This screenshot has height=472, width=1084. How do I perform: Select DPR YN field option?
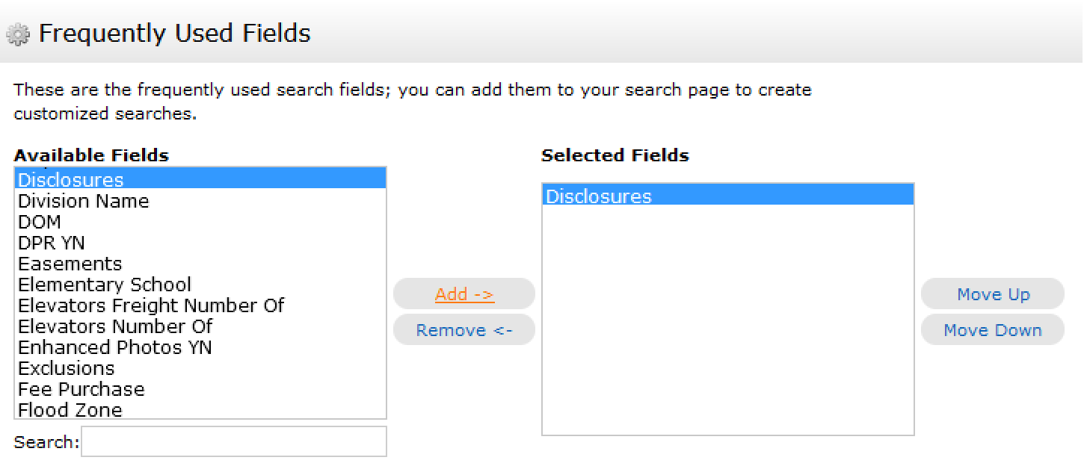(200, 243)
